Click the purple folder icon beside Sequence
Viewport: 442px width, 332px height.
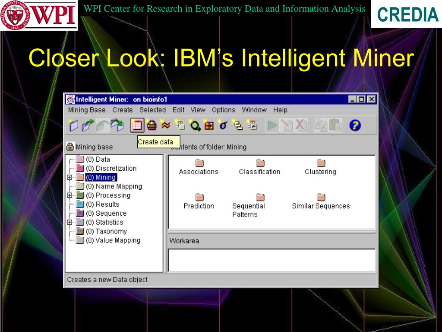(x=80, y=213)
